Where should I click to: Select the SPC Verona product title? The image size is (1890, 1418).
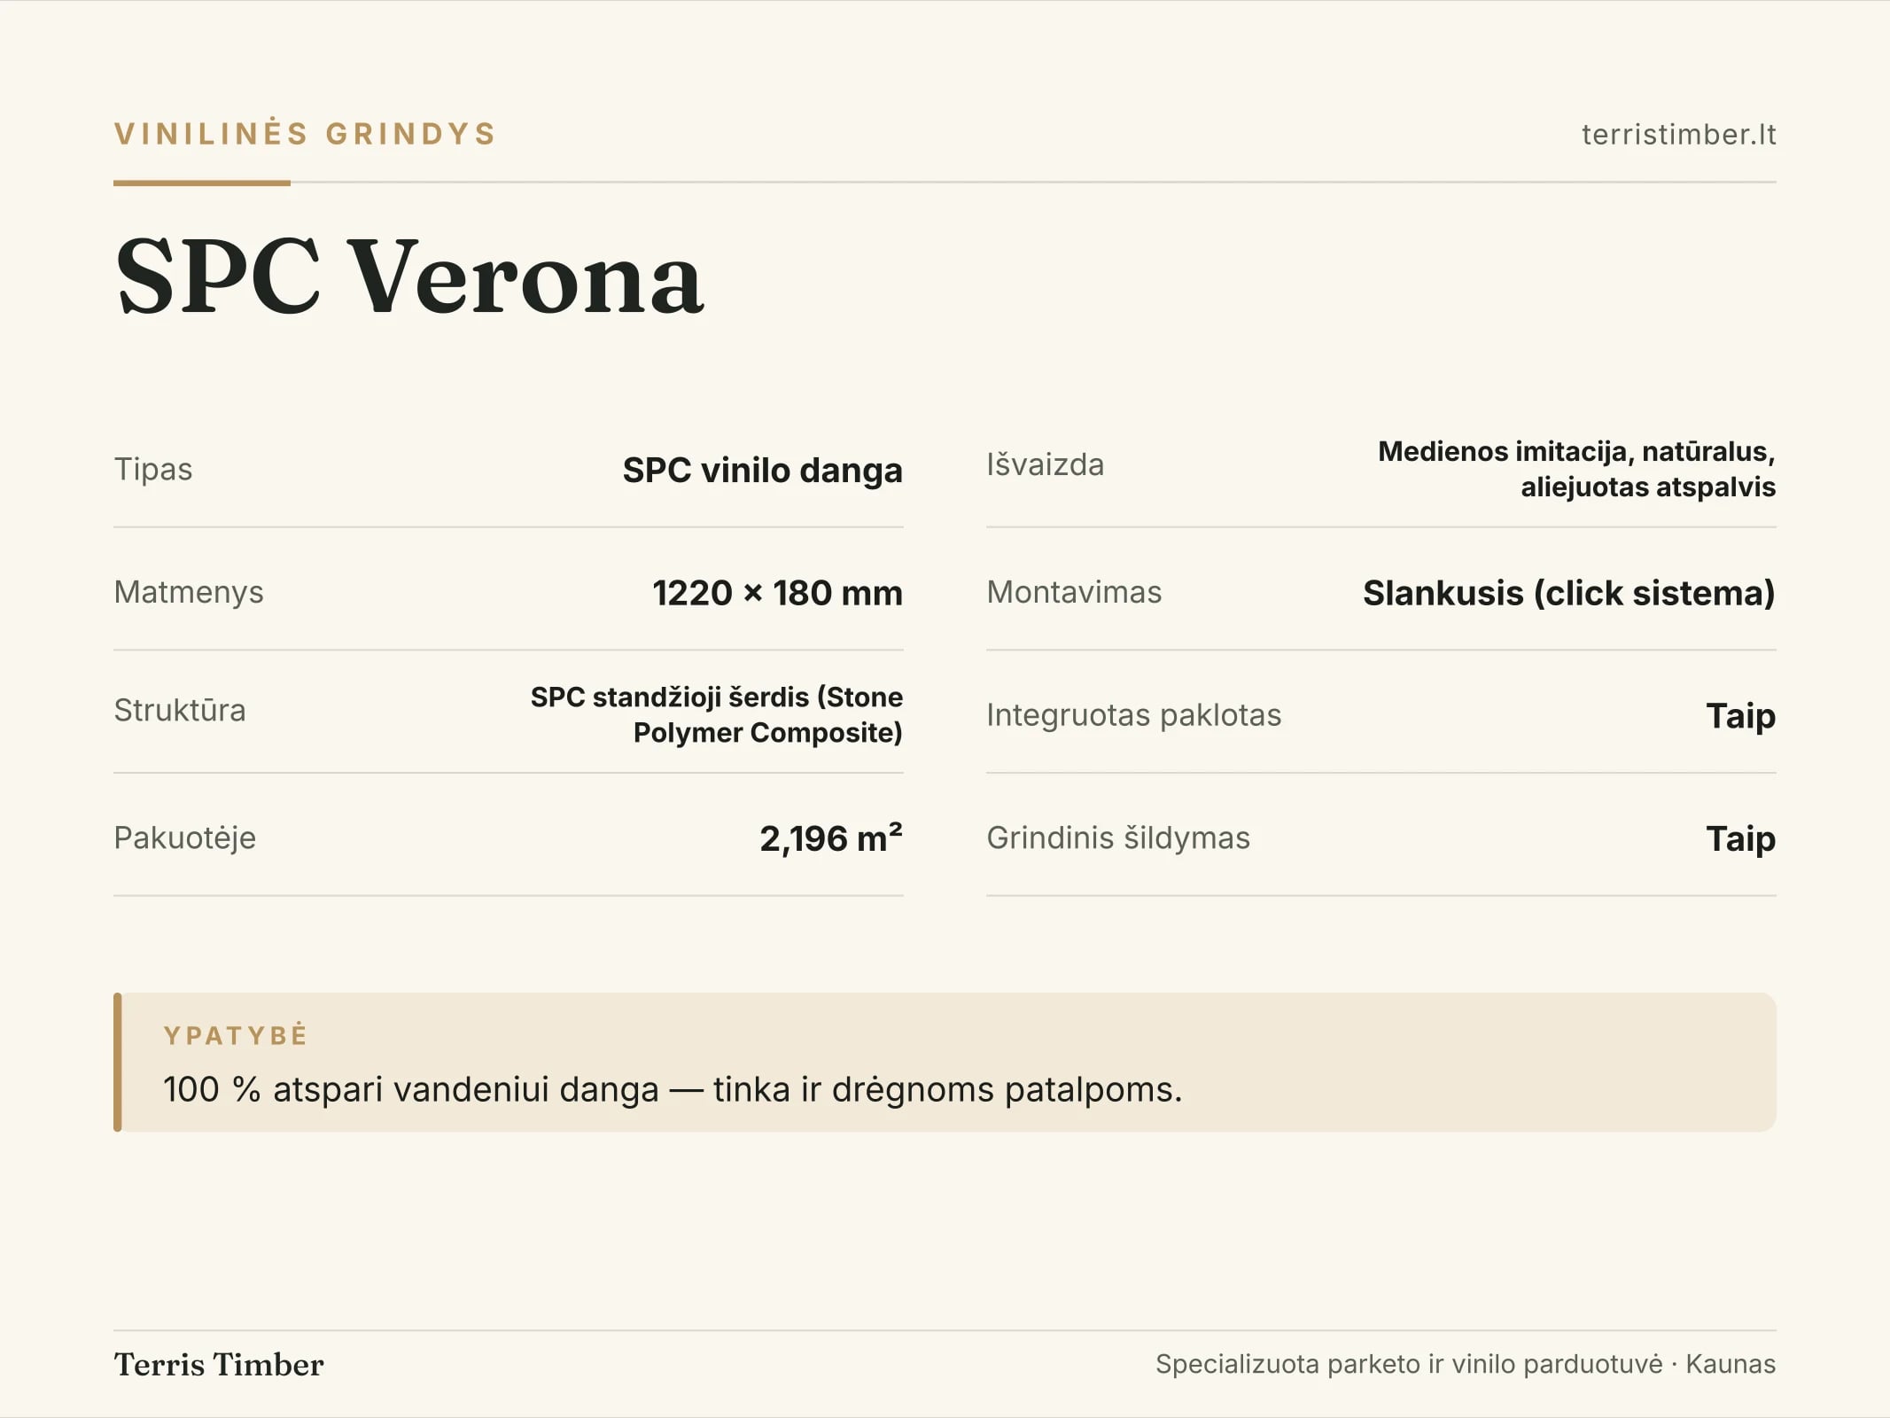(x=409, y=276)
